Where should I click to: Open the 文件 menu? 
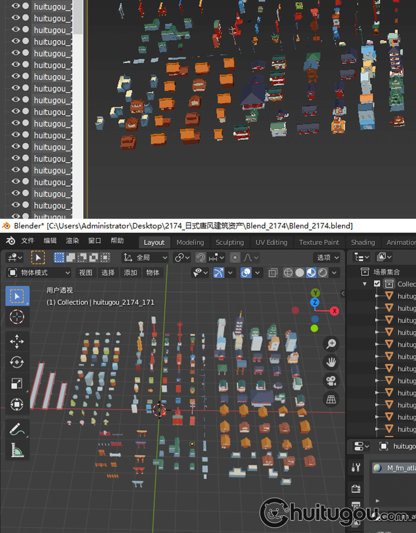(x=28, y=241)
